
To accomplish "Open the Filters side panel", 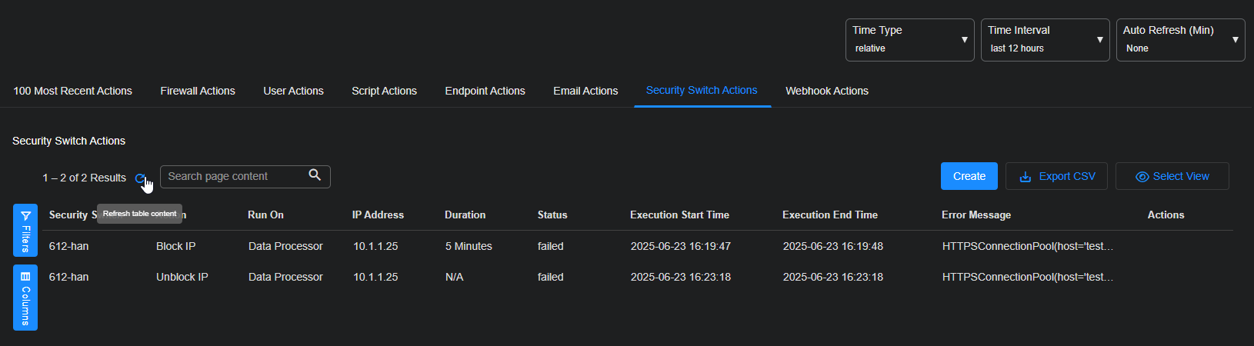I will pyautogui.click(x=25, y=230).
